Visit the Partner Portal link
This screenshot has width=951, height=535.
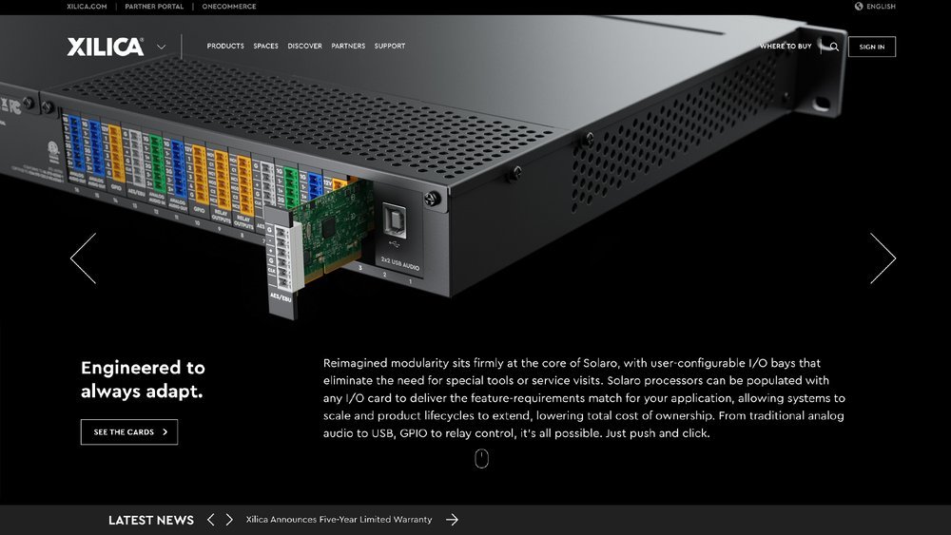click(154, 7)
